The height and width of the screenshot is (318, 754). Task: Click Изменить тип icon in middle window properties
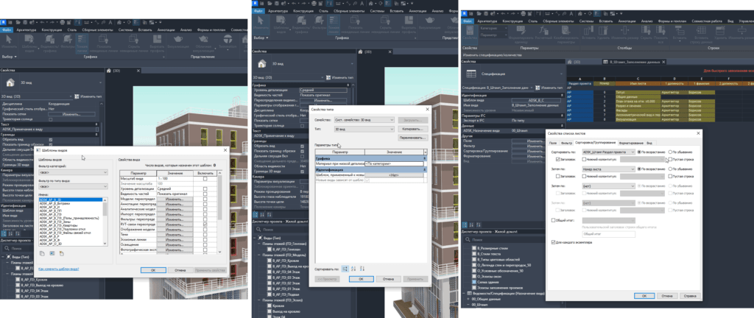[x=328, y=77]
